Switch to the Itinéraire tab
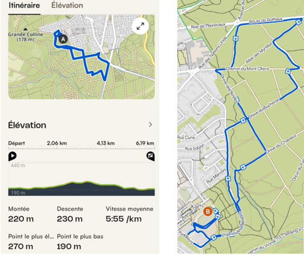This screenshot has height=255, width=304. click(x=24, y=6)
